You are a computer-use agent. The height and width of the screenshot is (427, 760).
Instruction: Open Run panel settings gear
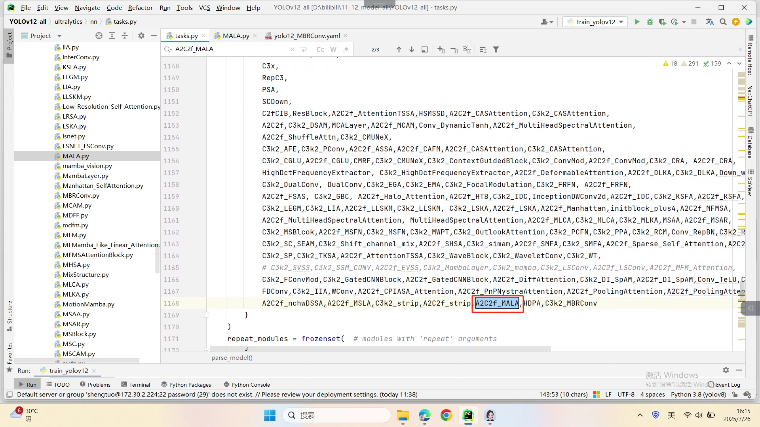(x=726, y=370)
